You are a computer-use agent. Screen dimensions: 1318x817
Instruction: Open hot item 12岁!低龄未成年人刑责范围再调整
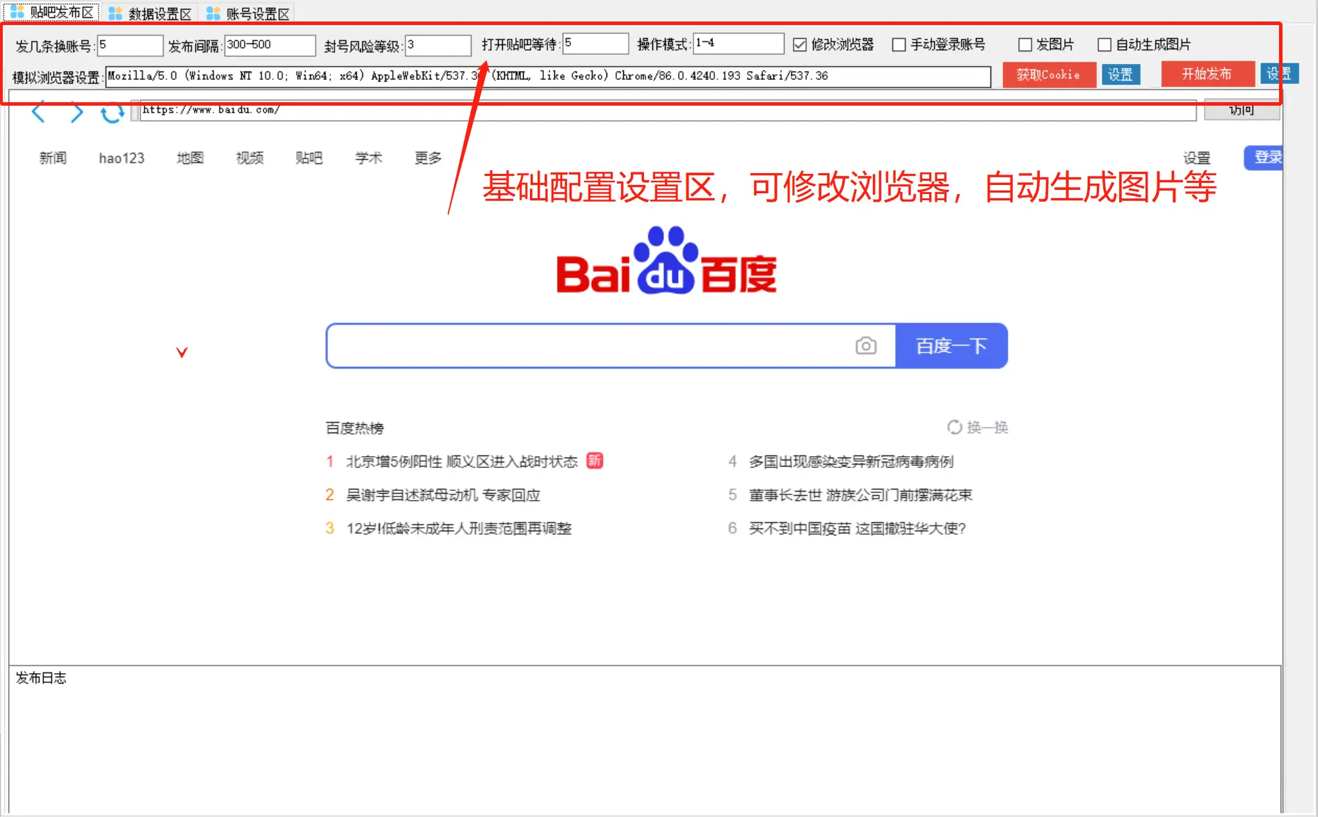[459, 528]
